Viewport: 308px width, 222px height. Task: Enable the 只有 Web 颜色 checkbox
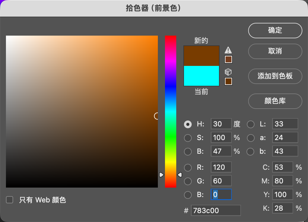[10, 200]
